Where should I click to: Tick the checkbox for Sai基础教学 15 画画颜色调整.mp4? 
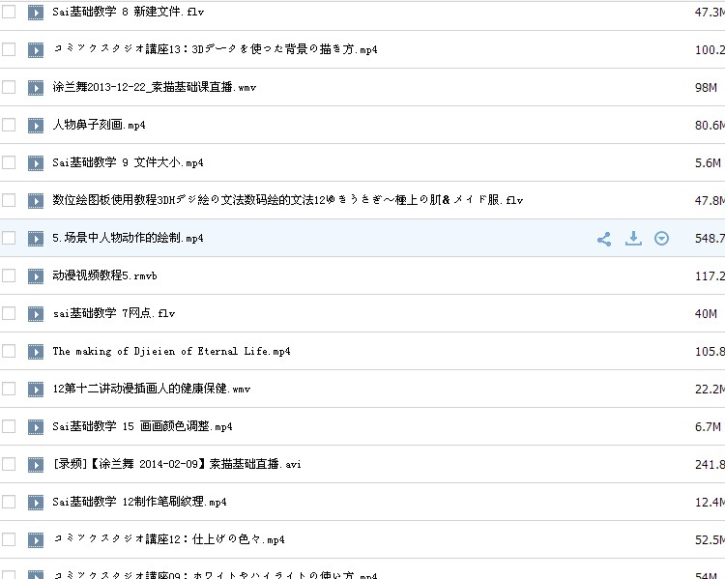pos(9,426)
